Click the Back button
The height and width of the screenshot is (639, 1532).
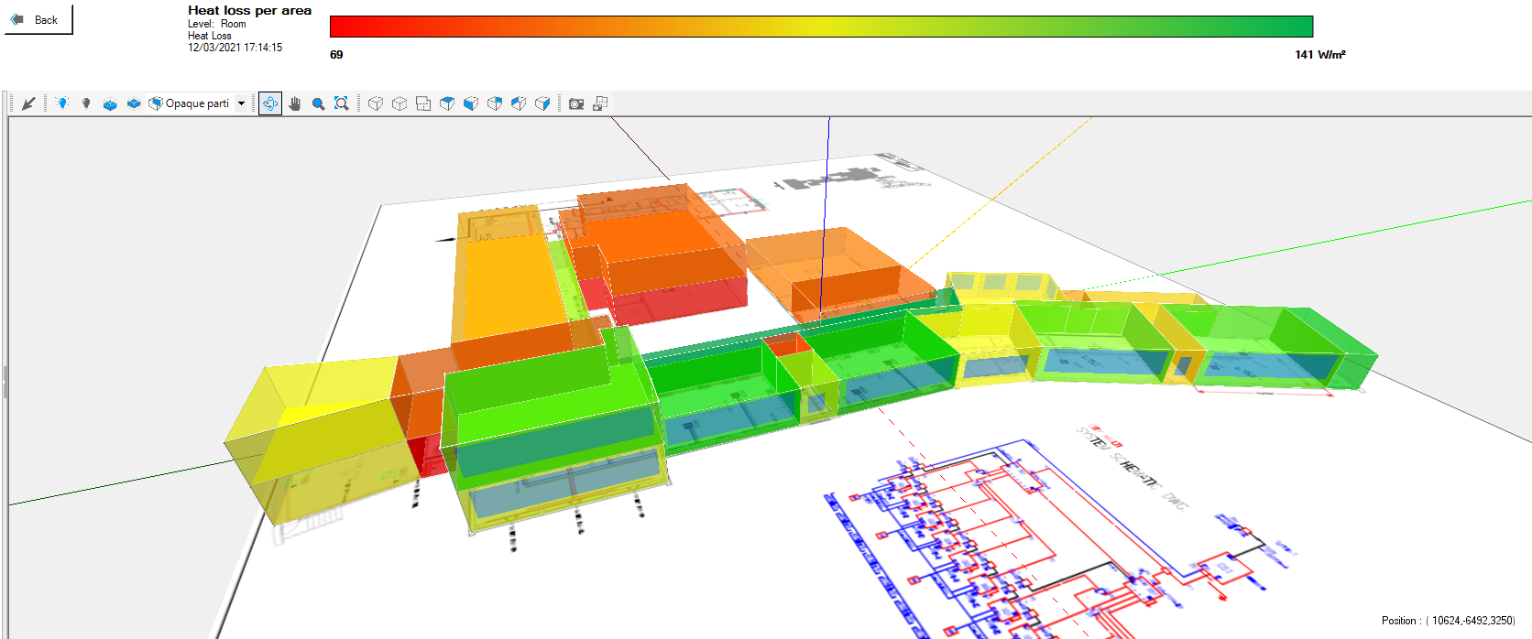point(37,19)
